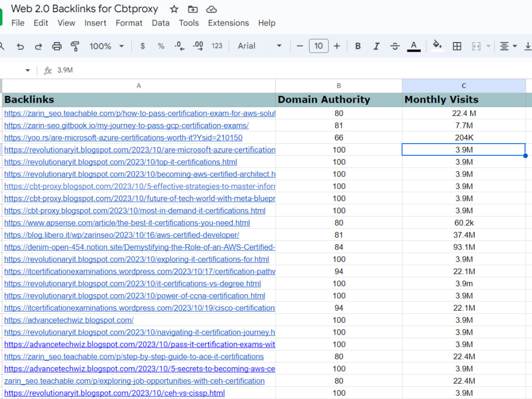Select the paint format tool

[x=75, y=46]
